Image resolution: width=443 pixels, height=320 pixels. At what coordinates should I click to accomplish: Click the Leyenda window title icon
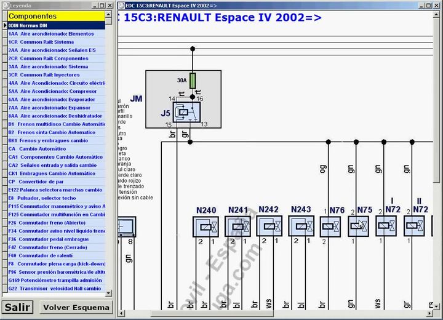click(x=6, y=6)
